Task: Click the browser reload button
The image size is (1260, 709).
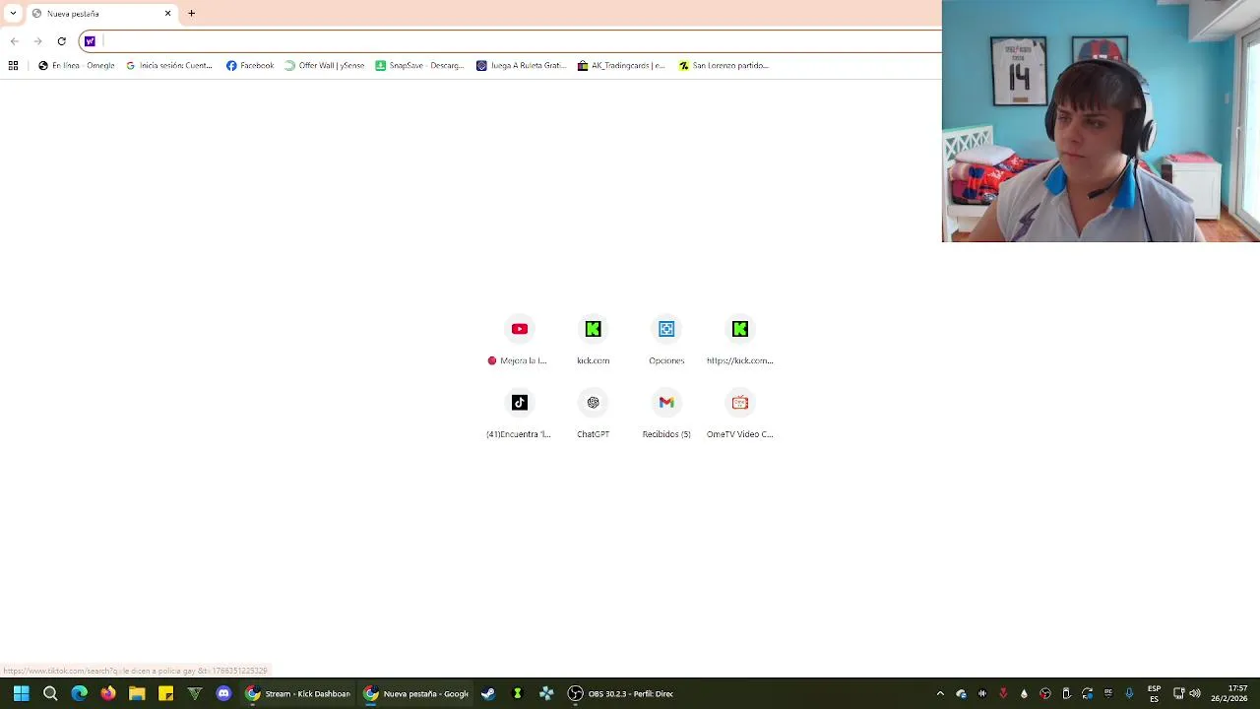Action: pos(61,41)
